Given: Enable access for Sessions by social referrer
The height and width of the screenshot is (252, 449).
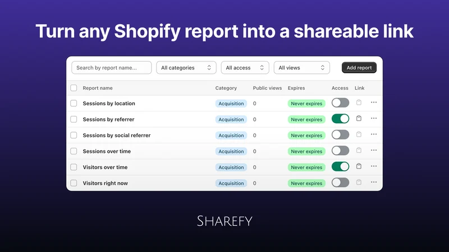Looking at the screenshot, I should pyautogui.click(x=341, y=135).
